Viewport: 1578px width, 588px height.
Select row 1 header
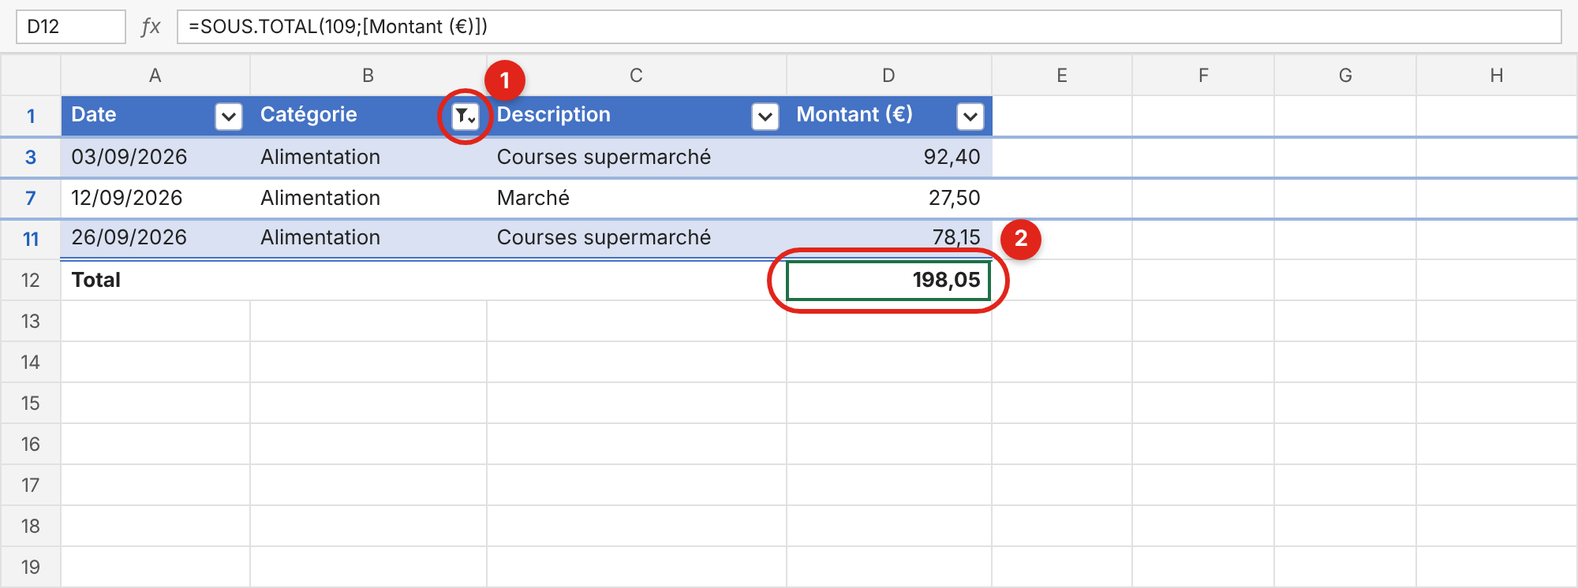pyautogui.click(x=31, y=116)
